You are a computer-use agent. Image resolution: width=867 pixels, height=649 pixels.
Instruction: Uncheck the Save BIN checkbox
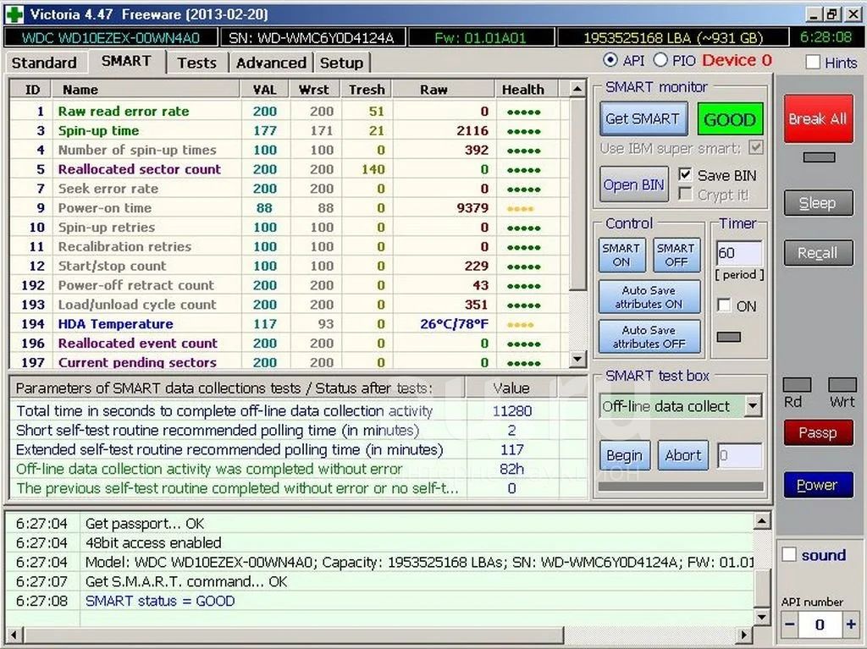pos(685,175)
